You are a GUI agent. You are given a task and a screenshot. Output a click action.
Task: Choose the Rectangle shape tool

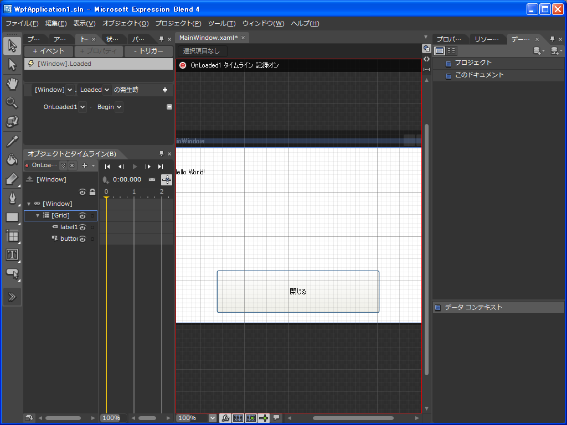click(12, 217)
